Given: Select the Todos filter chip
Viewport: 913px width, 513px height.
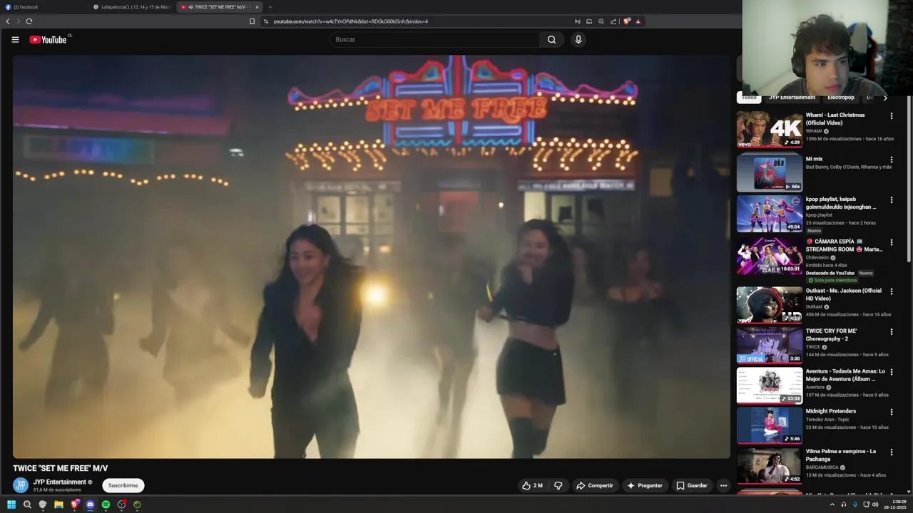Looking at the screenshot, I should [x=749, y=98].
